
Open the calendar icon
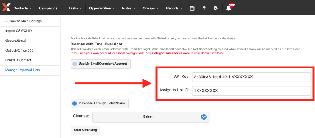pos(192,8)
